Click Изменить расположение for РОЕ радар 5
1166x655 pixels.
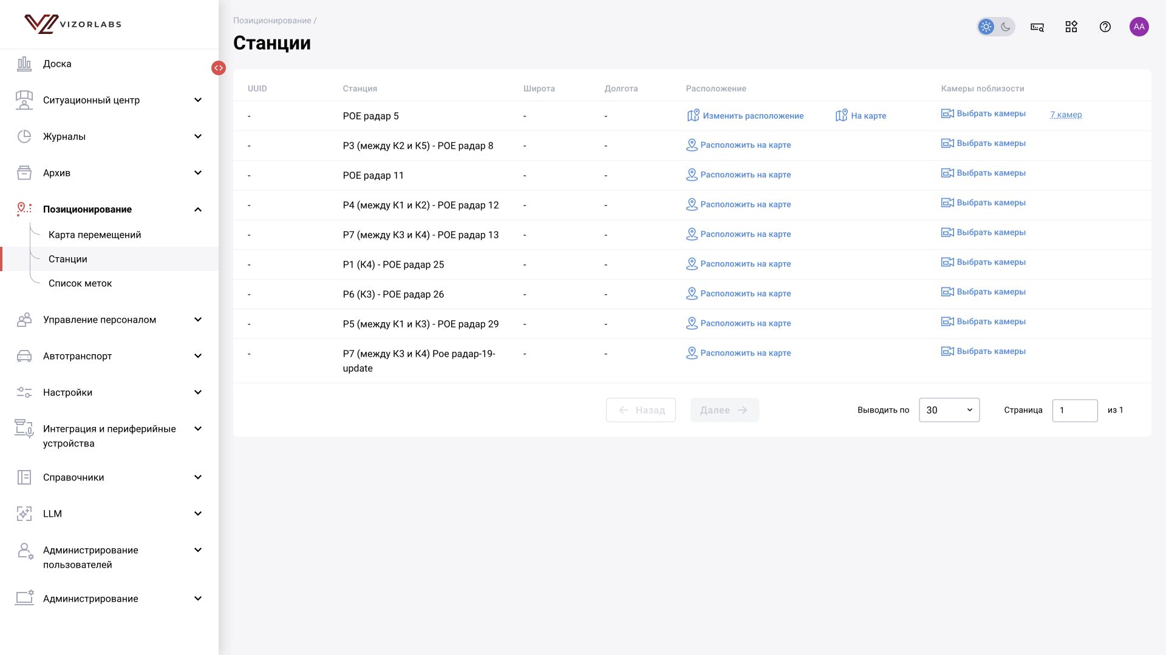(745, 116)
